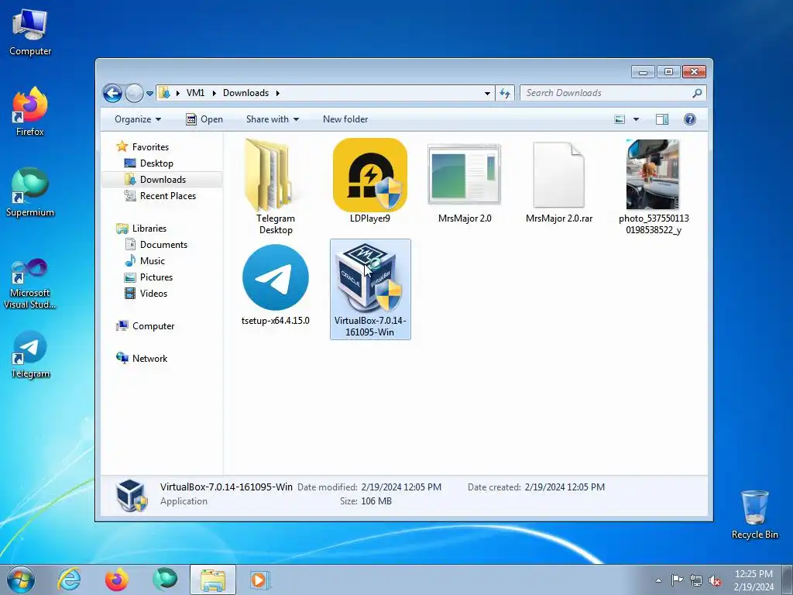Select Computer in navigation pane

tap(153, 326)
